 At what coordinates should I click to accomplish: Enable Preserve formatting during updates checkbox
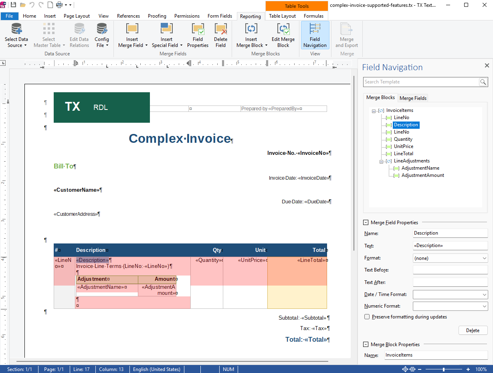(x=367, y=317)
